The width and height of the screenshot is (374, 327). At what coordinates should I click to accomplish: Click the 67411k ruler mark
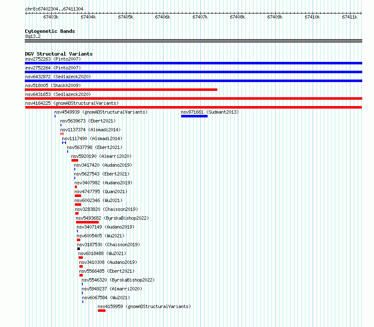(350, 17)
